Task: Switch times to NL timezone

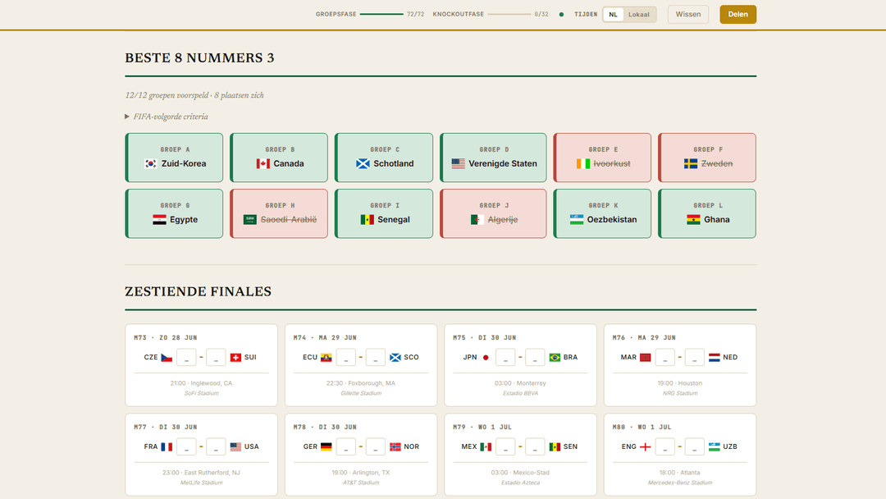Action: point(613,15)
